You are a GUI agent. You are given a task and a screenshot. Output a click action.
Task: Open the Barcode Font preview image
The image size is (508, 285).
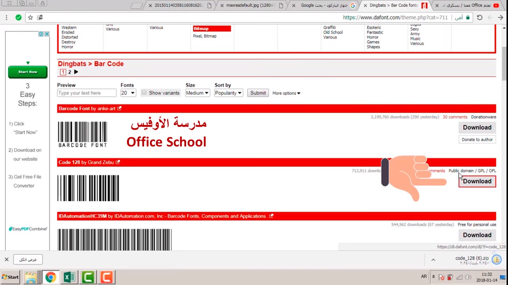pos(83,134)
